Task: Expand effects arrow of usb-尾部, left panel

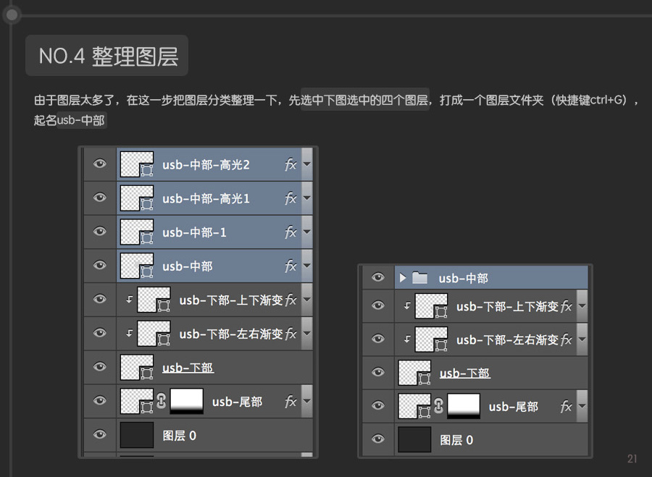Action: click(x=307, y=401)
